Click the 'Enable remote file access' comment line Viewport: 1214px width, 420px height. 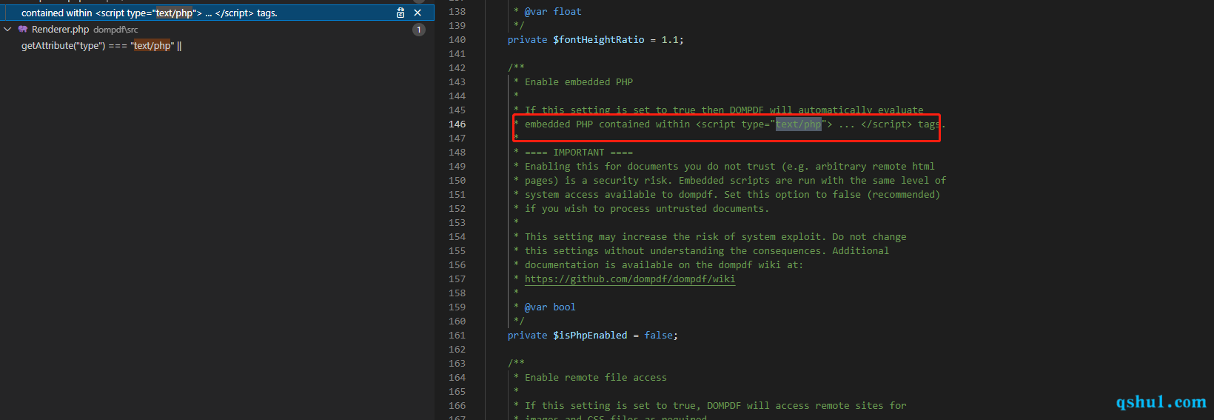coord(596,378)
